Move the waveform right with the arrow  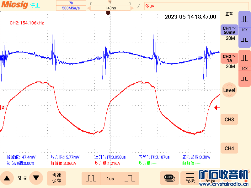coord(132,8)
